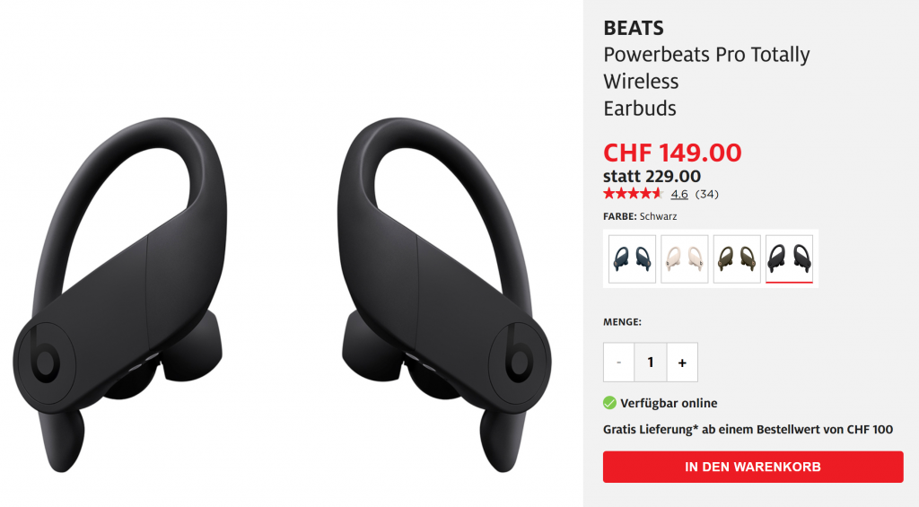The width and height of the screenshot is (919, 507).
Task: Select the black Schwarz earbuds swatch
Action: (x=789, y=258)
